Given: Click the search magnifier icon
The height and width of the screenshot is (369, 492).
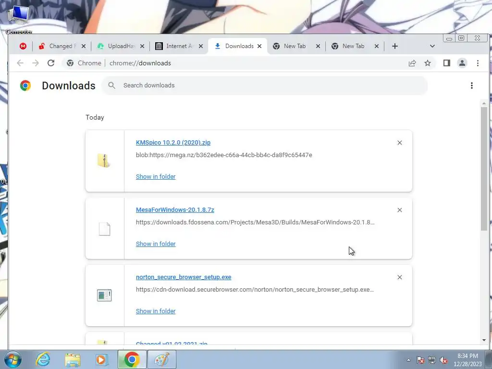Looking at the screenshot, I should (111, 86).
